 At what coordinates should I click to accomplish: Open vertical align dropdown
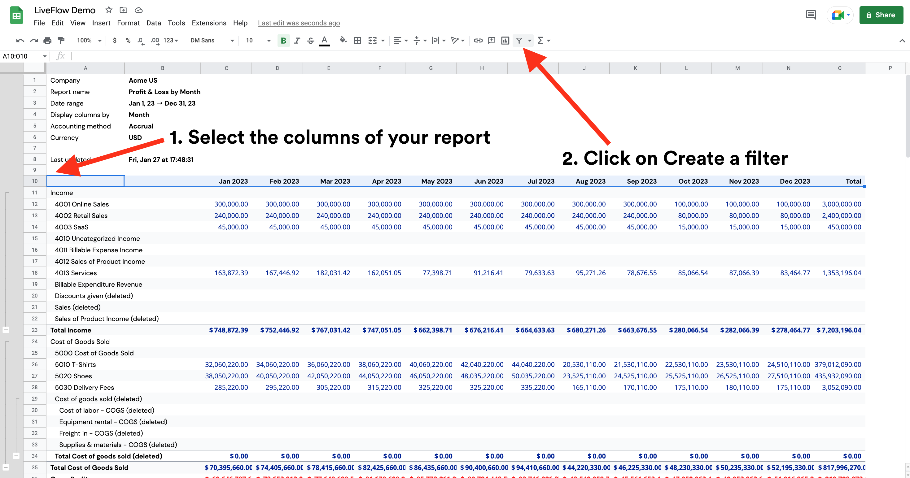tap(420, 41)
